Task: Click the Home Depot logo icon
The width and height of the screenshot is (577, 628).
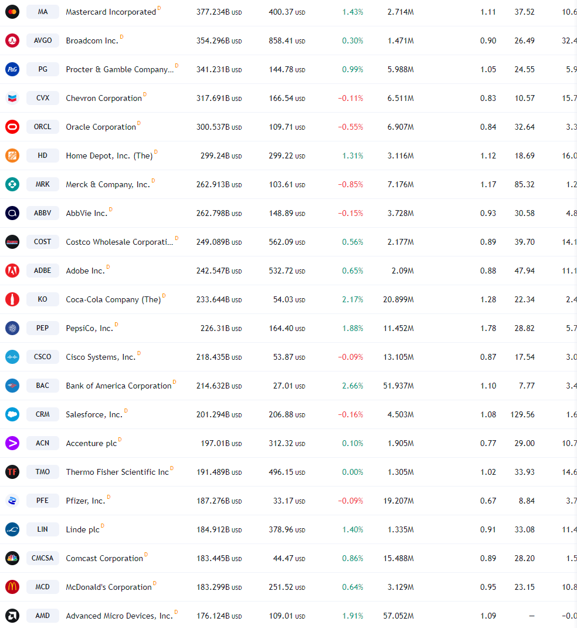Action: [x=12, y=156]
